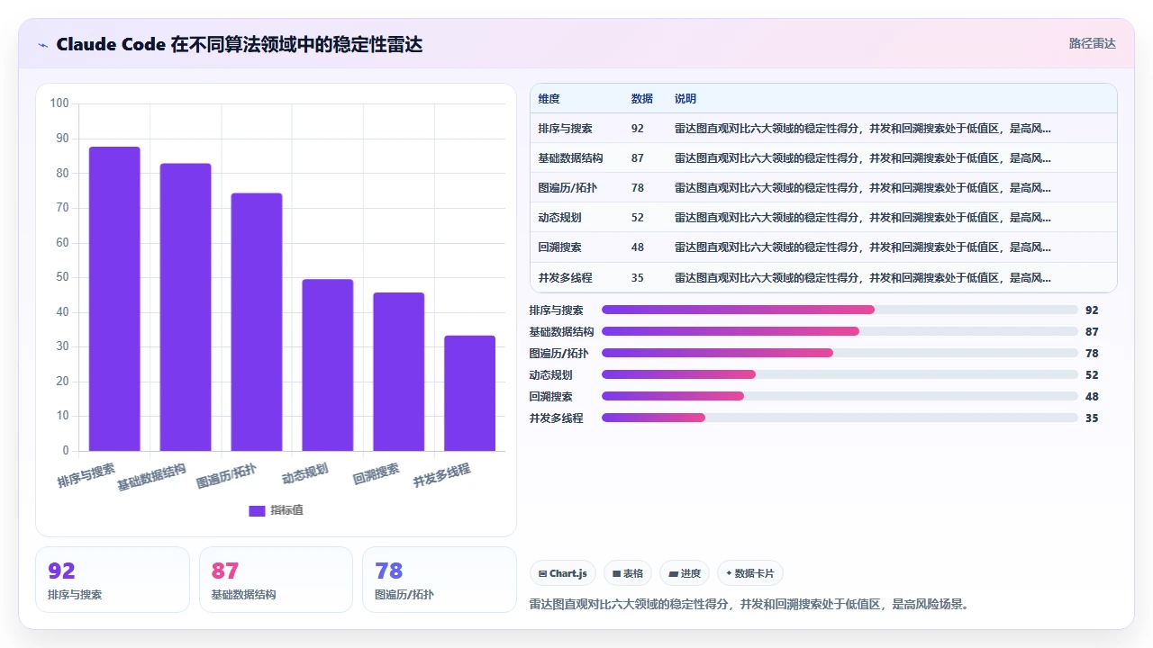Click the 数据 column header

point(642,99)
